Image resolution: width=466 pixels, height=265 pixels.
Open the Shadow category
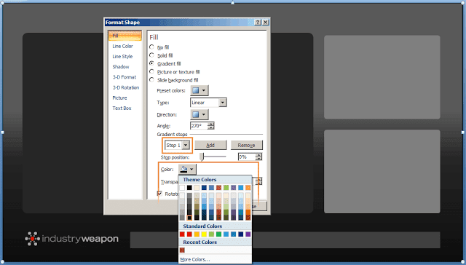121,66
